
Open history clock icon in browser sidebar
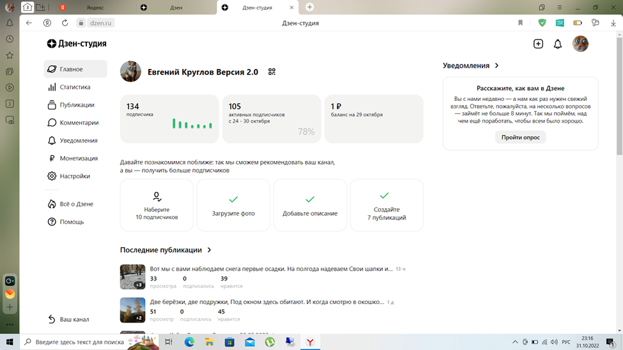(x=10, y=39)
